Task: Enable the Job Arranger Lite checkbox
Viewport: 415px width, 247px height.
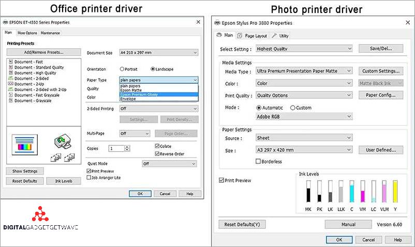Action: [89, 178]
